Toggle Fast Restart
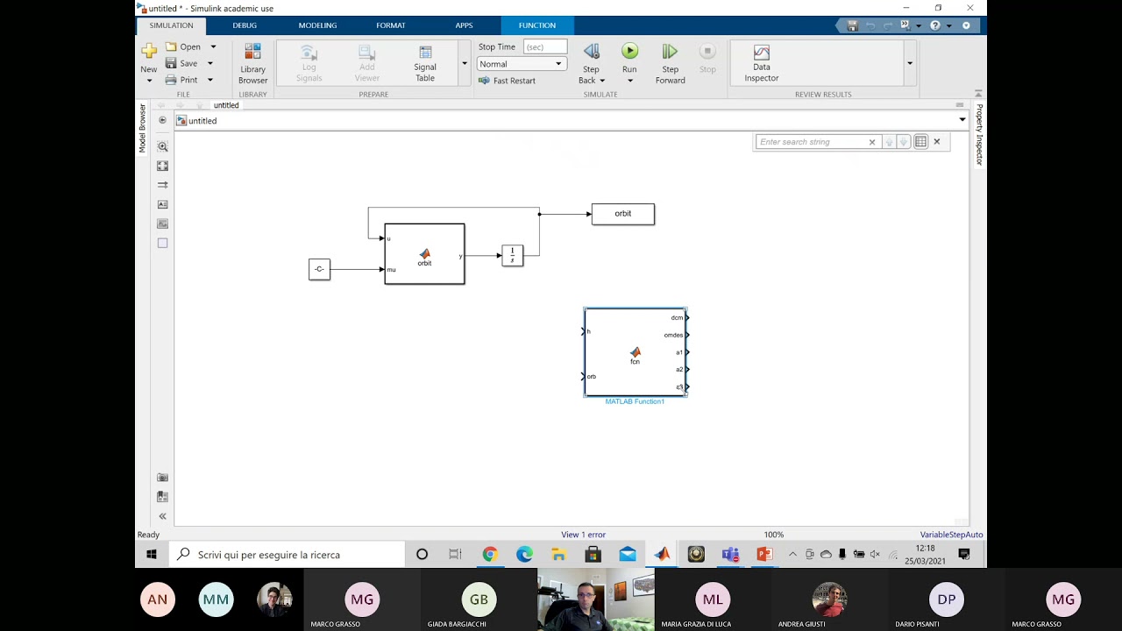Screen dimensions: 1122x631 click(x=507, y=81)
